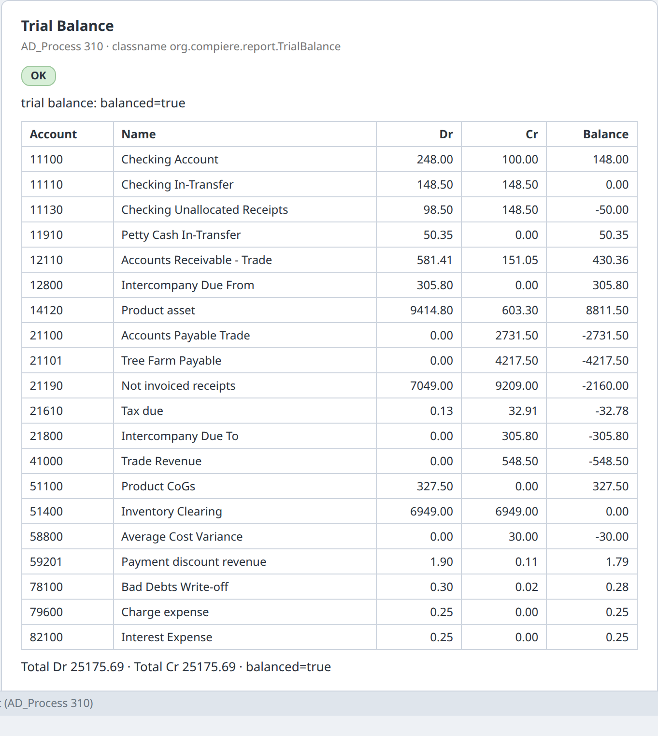Click the 'trial balance: balanced=true' message above the table
The height and width of the screenshot is (736, 658).
[x=103, y=103]
